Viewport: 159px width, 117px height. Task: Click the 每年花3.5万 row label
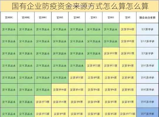pyautogui.click(x=147, y=41)
